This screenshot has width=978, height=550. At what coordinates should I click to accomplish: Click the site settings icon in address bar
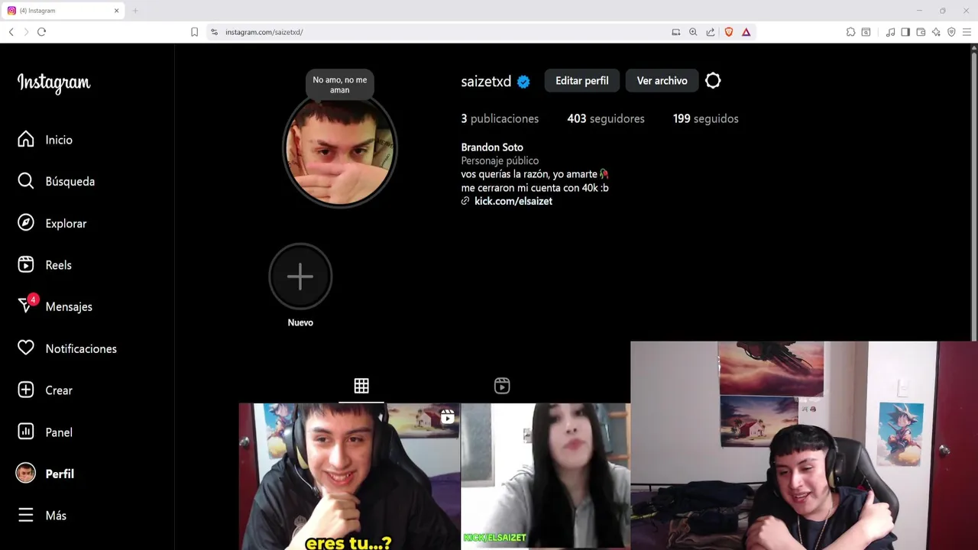pos(214,32)
